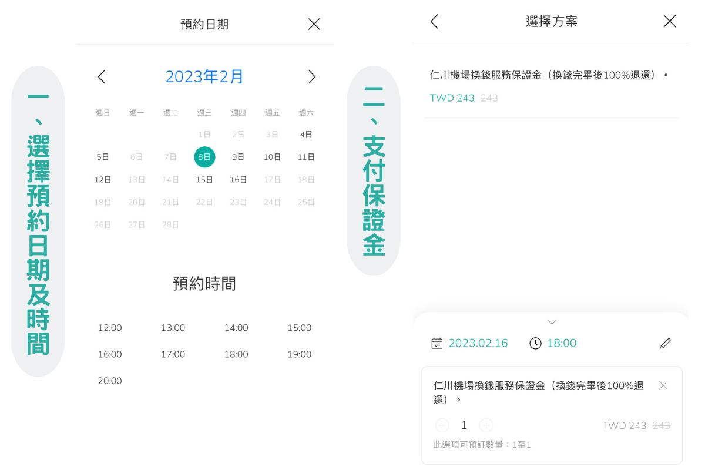The width and height of the screenshot is (705, 470).
Task: Close the 預約日期 panel with the X icon
Action: [314, 24]
